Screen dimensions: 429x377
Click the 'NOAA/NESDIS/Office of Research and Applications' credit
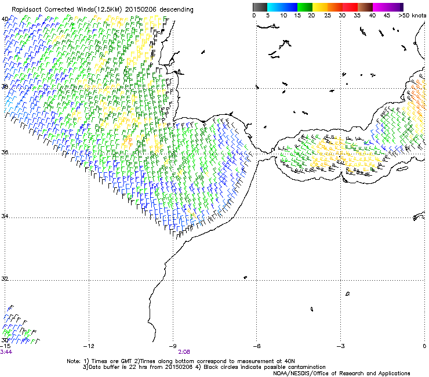341,374
